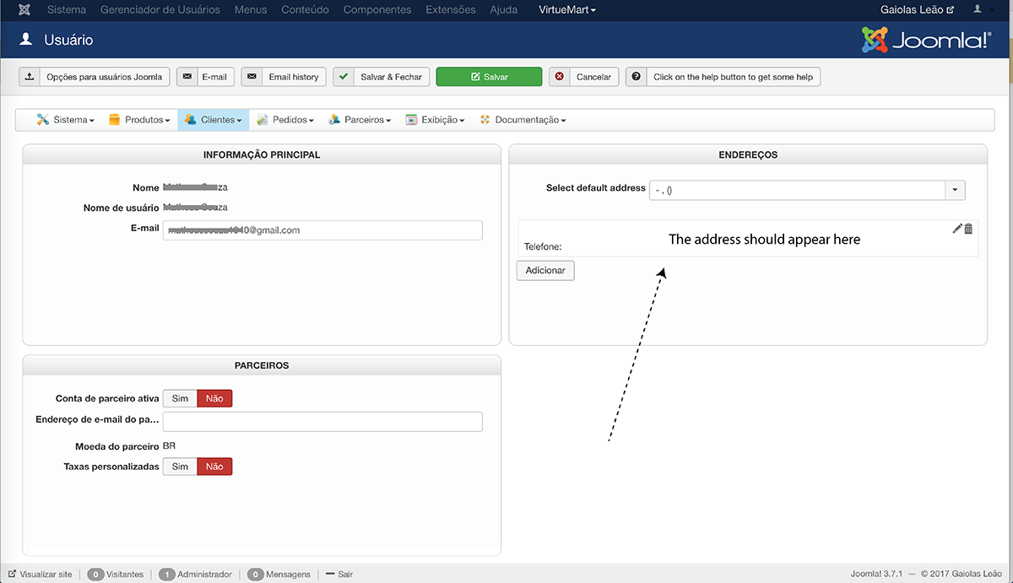1013x583 pixels.
Task: Click the Documentação icon
Action: [485, 120]
